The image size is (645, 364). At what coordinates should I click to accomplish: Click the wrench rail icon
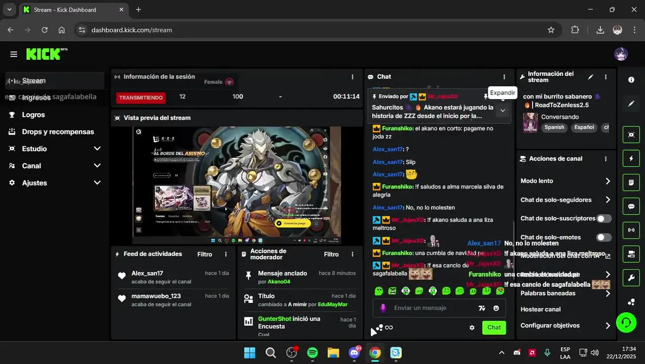pos(631,278)
